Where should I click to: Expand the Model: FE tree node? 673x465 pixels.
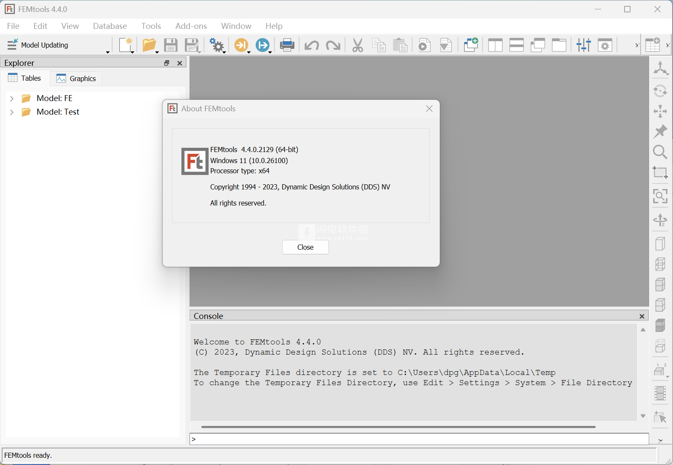tap(12, 99)
